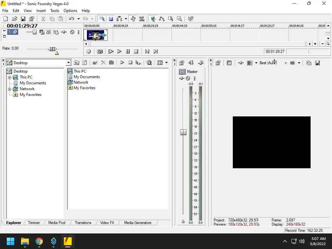332x249 pixels.
Task: Select the Normal Edit tool
Action: [x=153, y=19]
